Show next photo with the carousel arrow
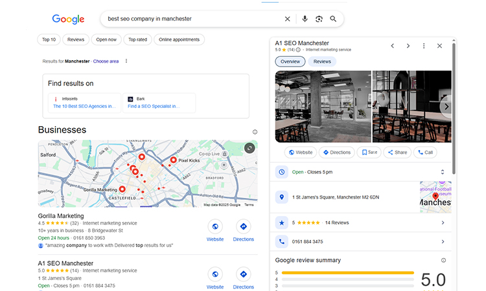 click(x=446, y=107)
